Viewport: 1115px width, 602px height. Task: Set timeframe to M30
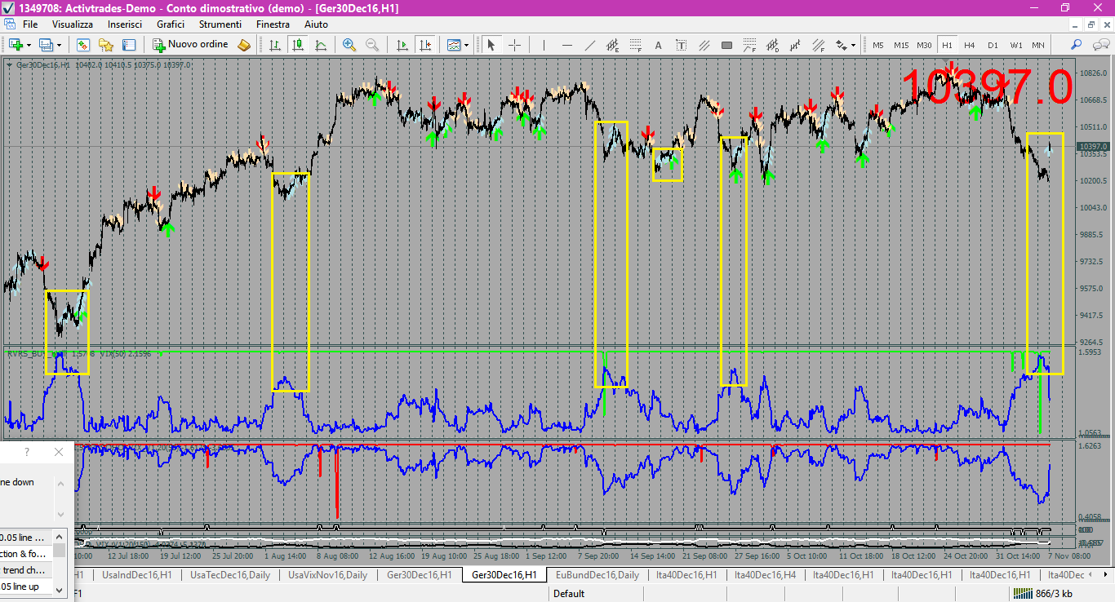pos(924,45)
